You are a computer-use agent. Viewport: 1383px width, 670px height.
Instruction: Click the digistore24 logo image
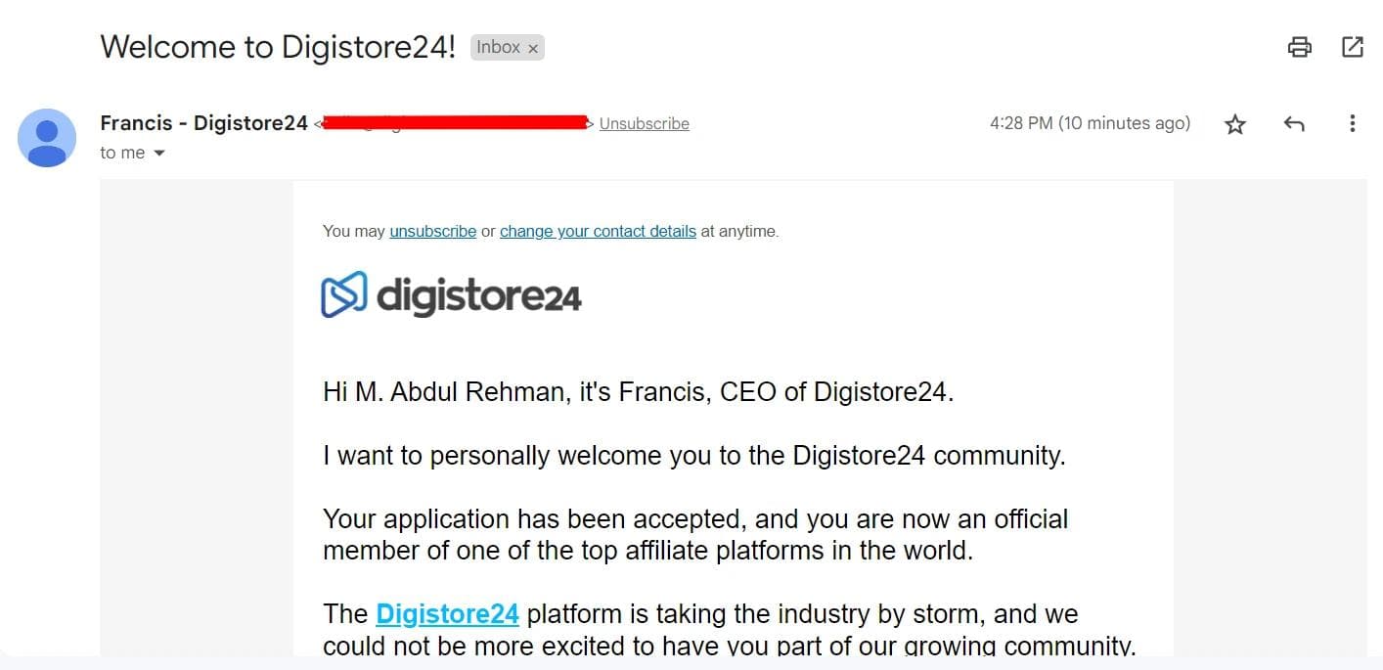pyautogui.click(x=451, y=294)
